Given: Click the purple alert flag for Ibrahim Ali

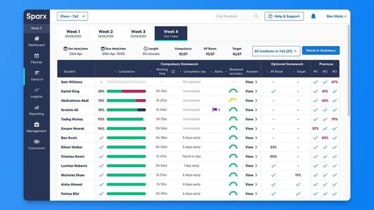Looking at the screenshot, I should [x=215, y=109].
